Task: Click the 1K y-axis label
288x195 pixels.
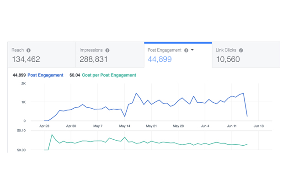Action: (x=23, y=102)
